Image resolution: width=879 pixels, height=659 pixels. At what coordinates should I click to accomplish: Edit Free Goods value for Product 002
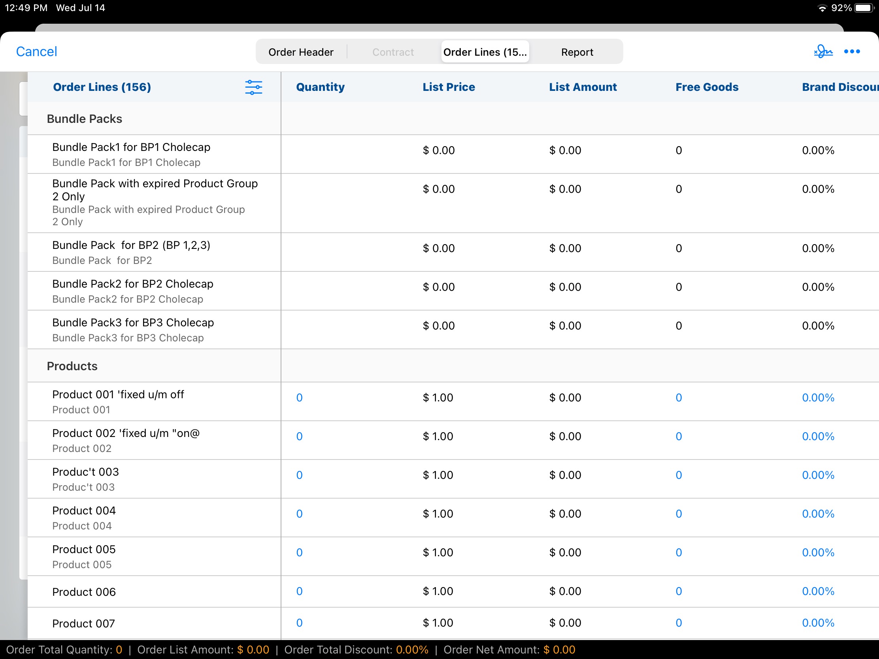pos(678,436)
